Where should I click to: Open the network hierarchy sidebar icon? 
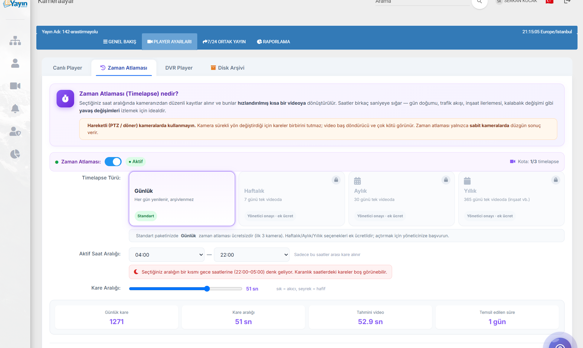pyautogui.click(x=15, y=41)
